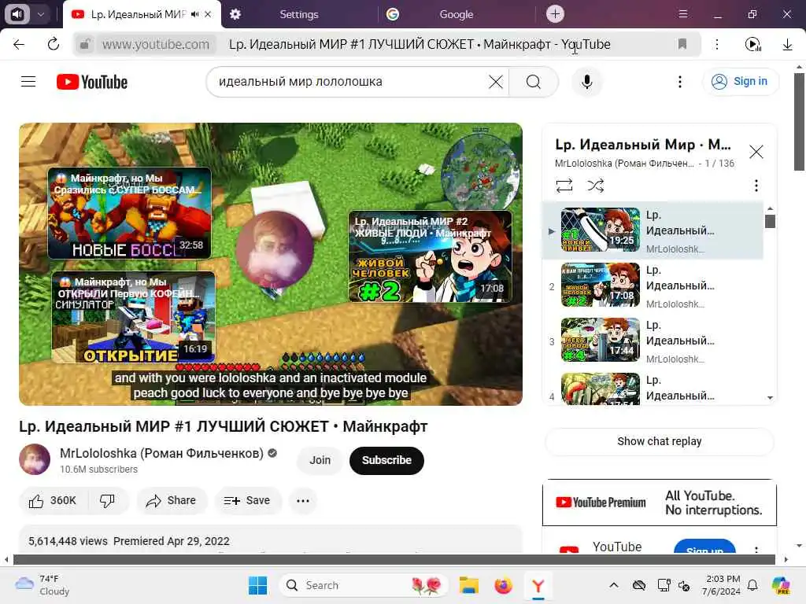Search with your voice microphone
The height and width of the screenshot is (604, 806).
(586, 82)
